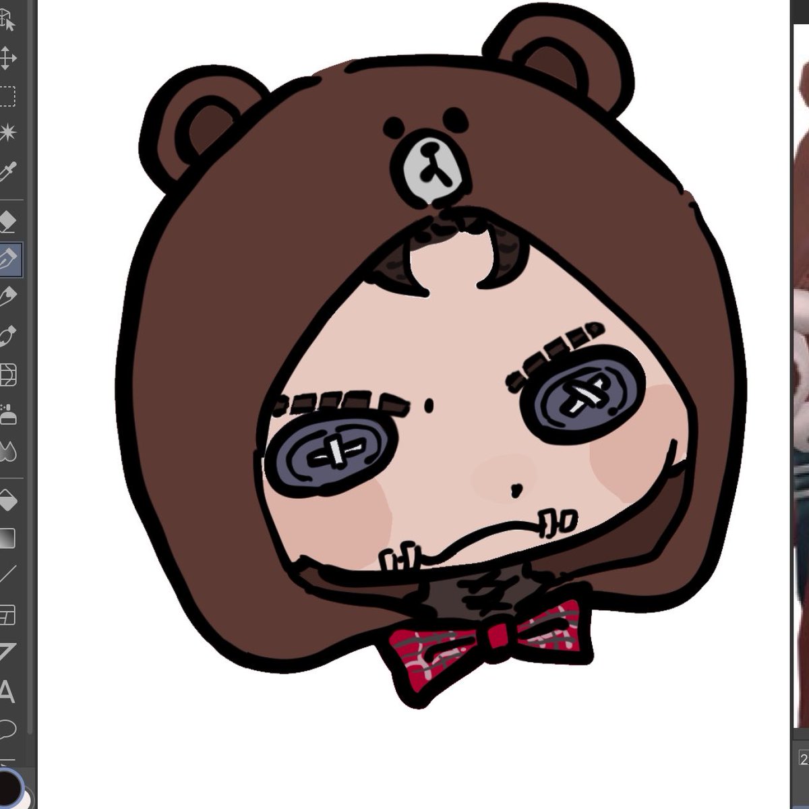The height and width of the screenshot is (809, 809).
Task: Select the Decoration tool
Action: pyautogui.click(x=7, y=374)
